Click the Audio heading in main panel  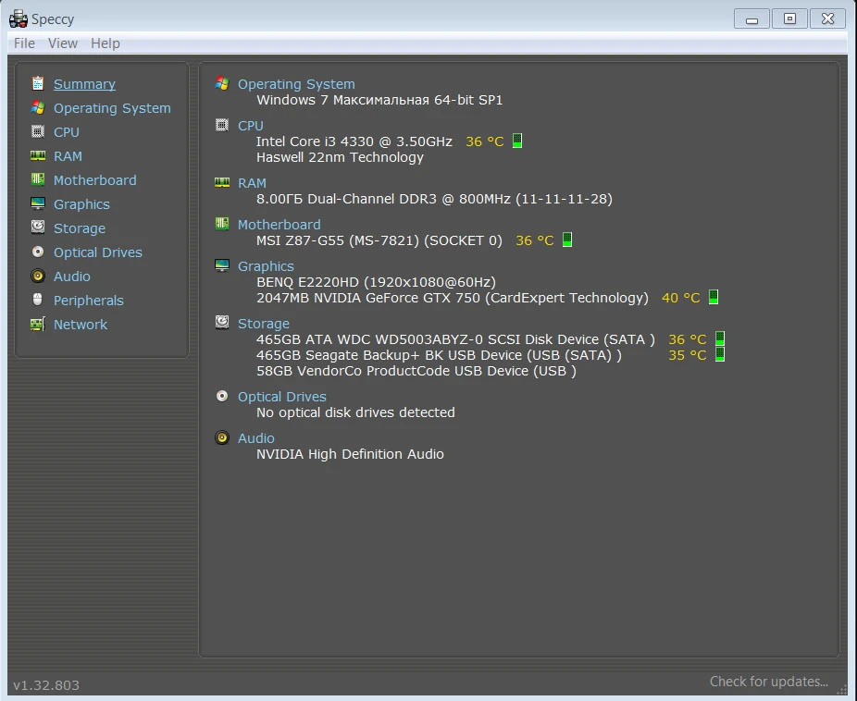[255, 437]
